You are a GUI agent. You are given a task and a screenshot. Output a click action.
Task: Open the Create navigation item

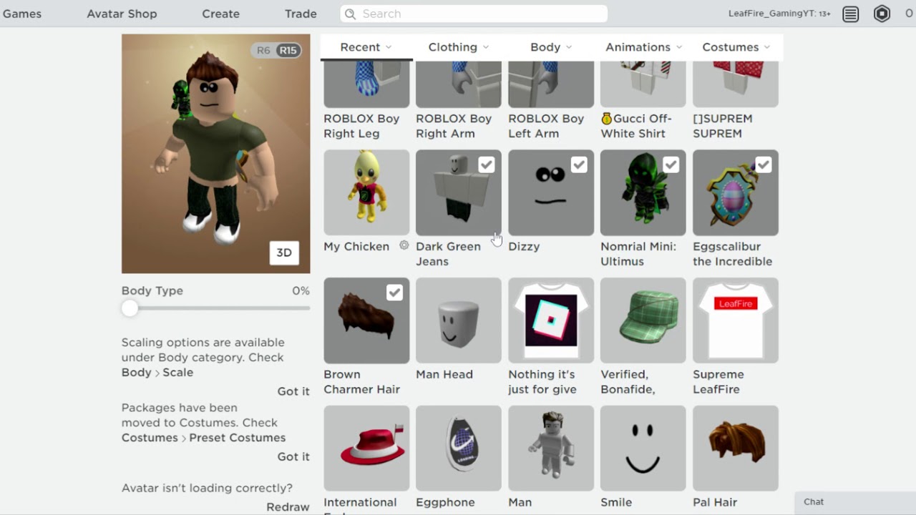click(x=220, y=14)
